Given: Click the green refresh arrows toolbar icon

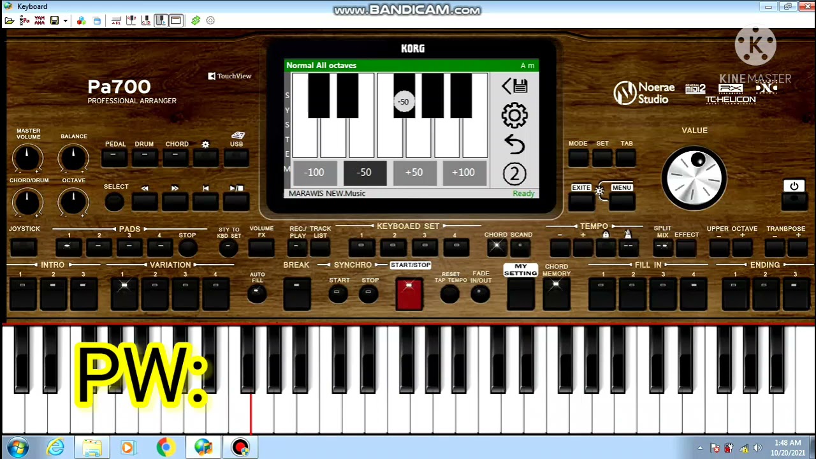Looking at the screenshot, I should click(x=196, y=21).
